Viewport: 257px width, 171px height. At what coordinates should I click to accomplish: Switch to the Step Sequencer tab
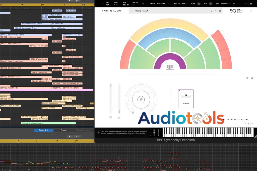pyautogui.click(x=84, y=130)
